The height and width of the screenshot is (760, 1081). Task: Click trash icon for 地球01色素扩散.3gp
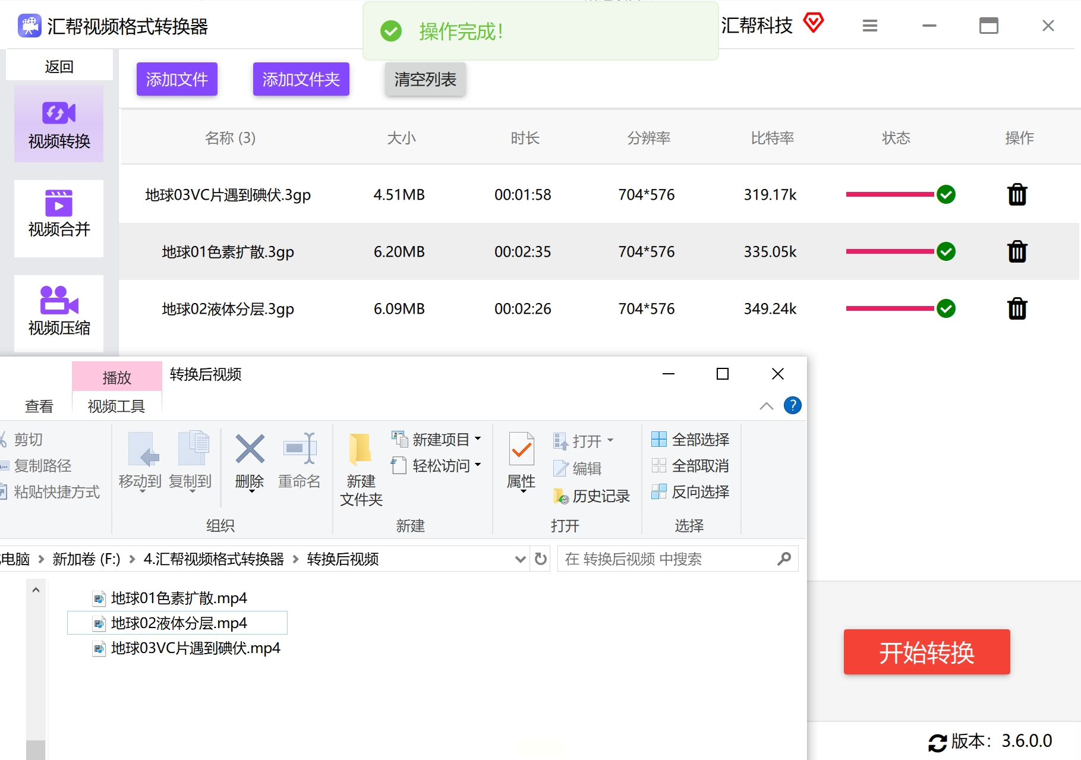pyautogui.click(x=1017, y=252)
